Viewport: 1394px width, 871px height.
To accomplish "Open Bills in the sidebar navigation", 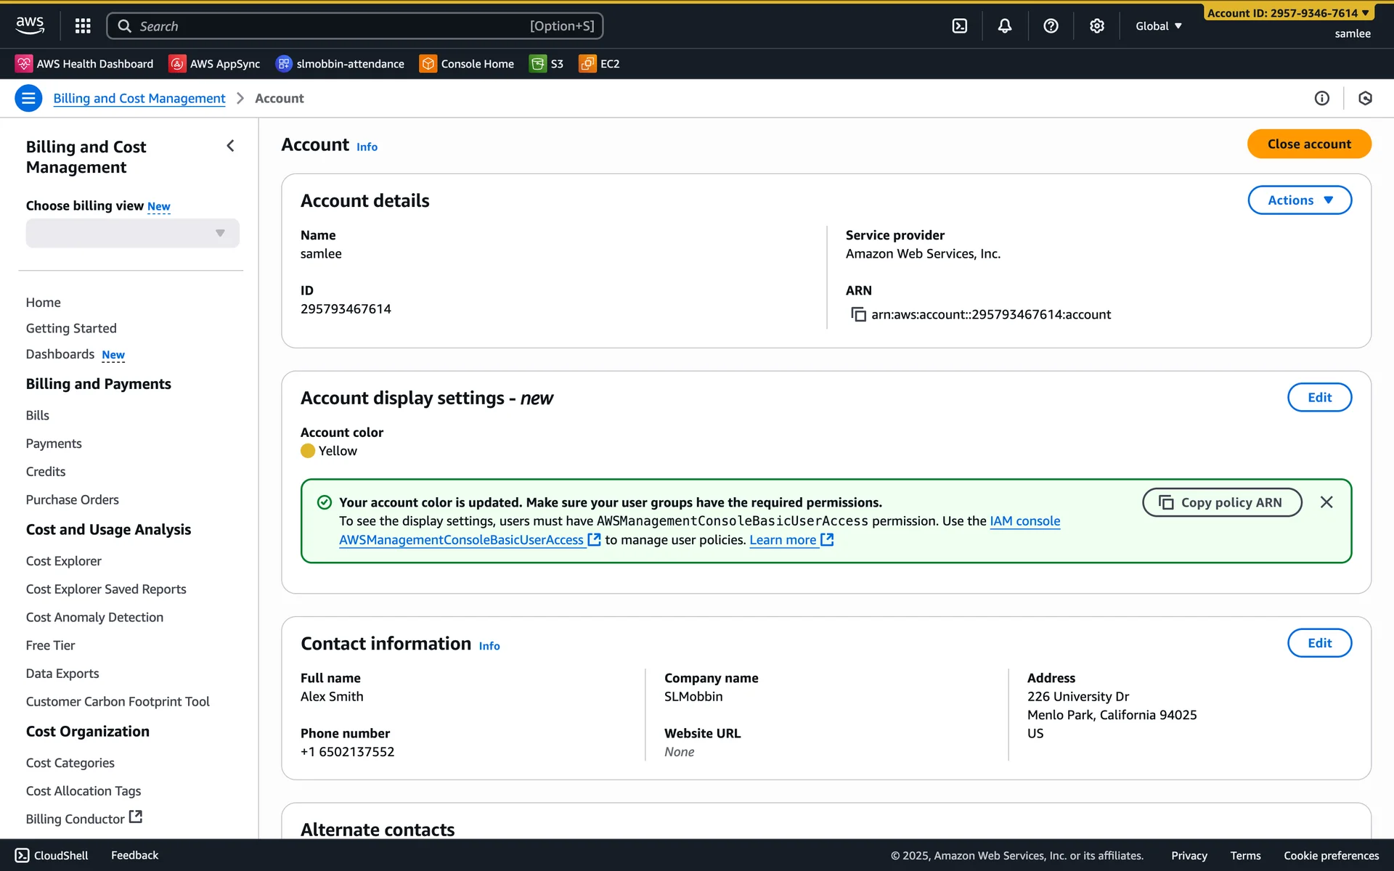I will (38, 415).
